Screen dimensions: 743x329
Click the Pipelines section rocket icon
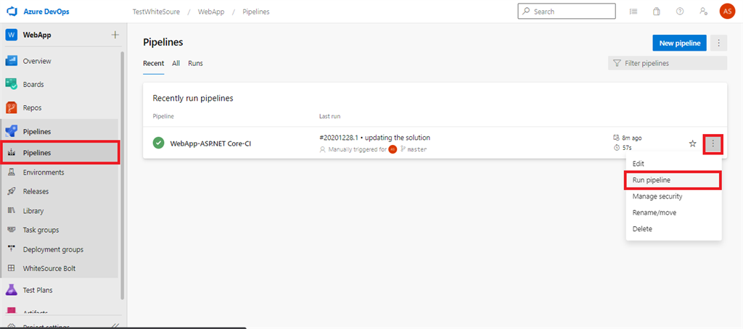(x=12, y=131)
